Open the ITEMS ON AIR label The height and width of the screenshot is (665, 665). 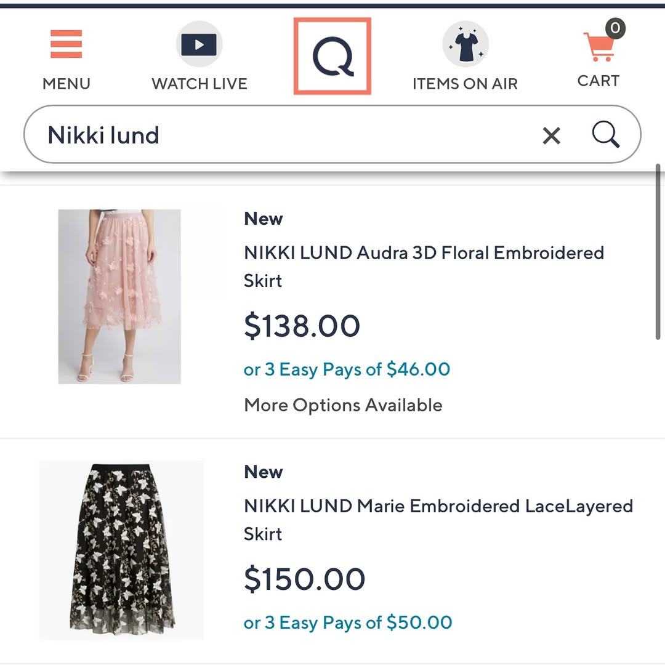click(465, 84)
